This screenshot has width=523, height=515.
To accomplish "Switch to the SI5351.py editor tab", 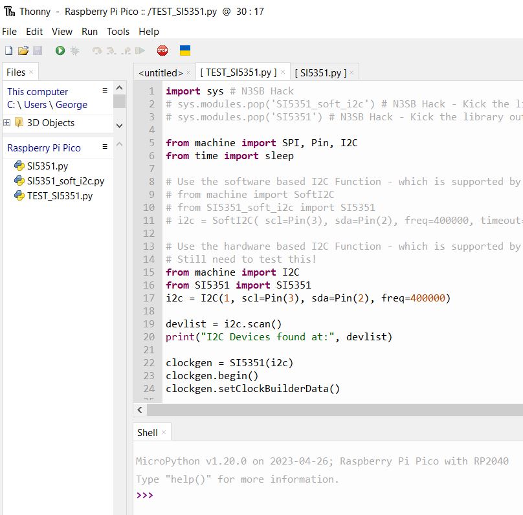I will coord(320,72).
